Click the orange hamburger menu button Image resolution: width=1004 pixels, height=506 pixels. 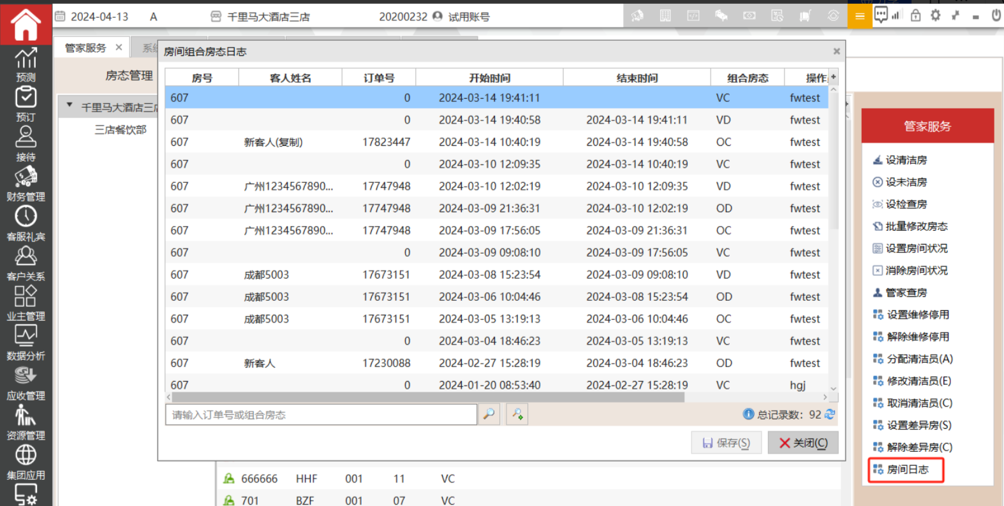point(860,16)
